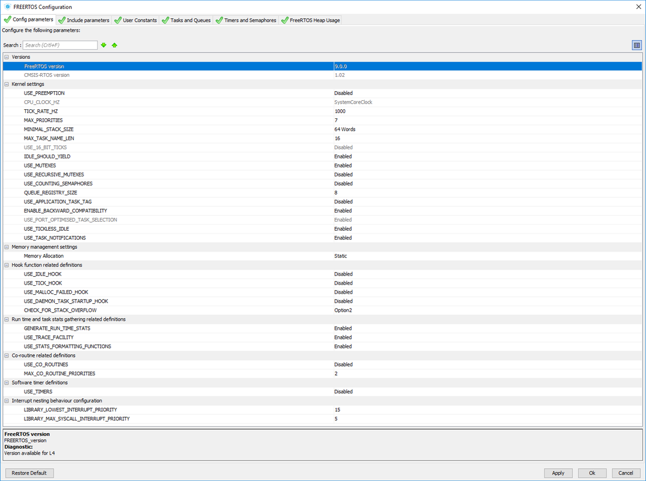646x481 pixels.
Task: Select the USE_IDLE_HOOK parameter
Action: [x=43, y=275]
